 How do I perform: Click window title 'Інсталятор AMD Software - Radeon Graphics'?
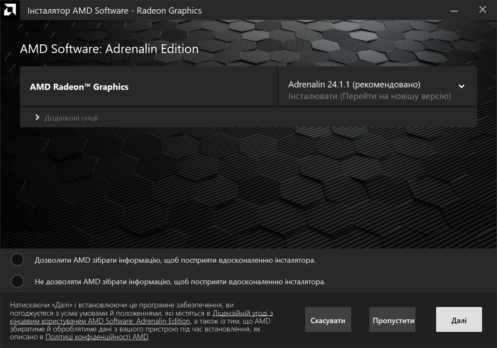(115, 10)
